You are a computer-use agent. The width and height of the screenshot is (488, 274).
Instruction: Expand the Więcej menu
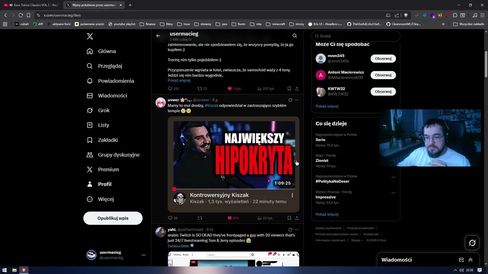coord(100,199)
